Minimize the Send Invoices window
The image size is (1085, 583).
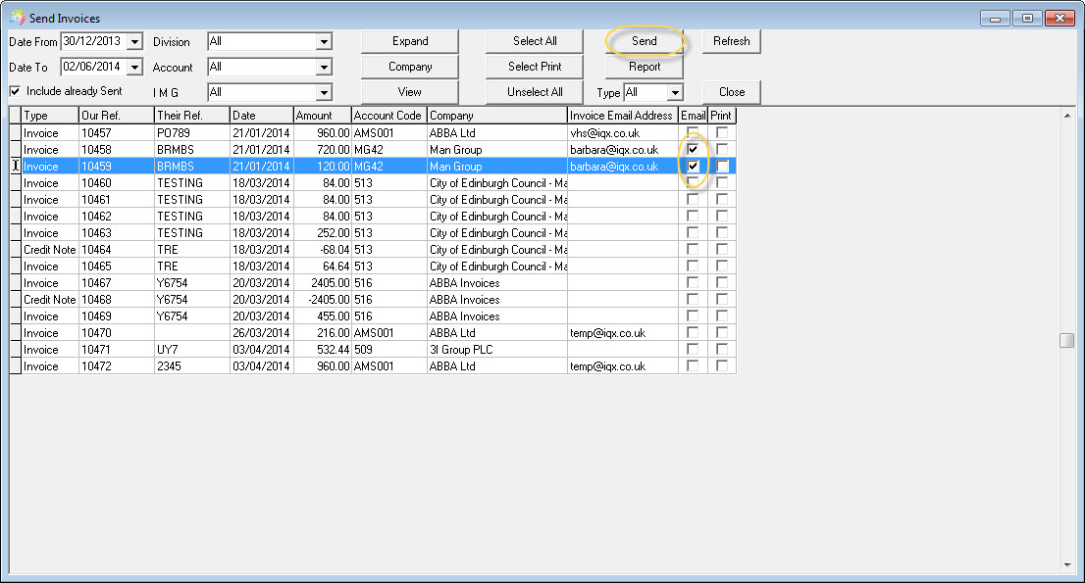(x=995, y=19)
